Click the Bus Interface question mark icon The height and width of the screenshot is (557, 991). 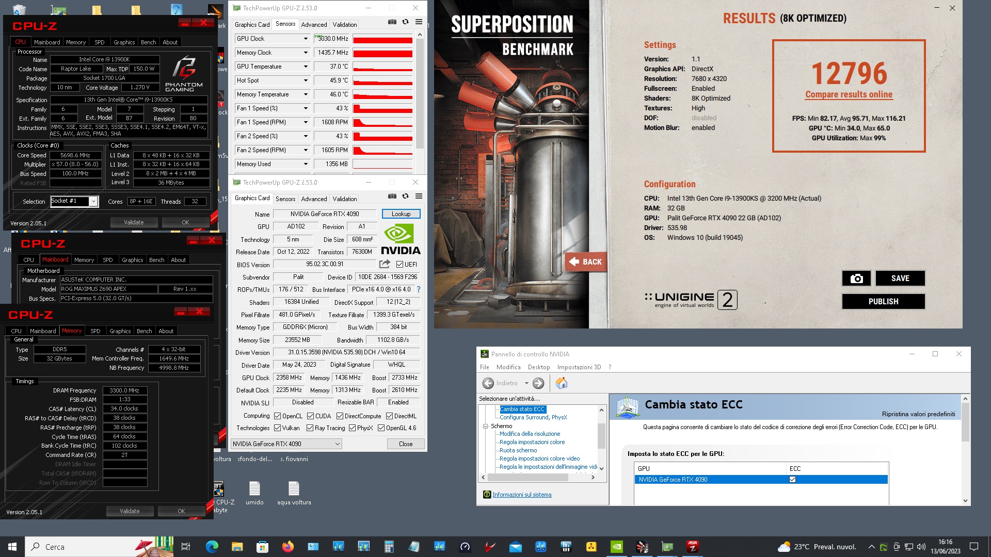tap(419, 289)
